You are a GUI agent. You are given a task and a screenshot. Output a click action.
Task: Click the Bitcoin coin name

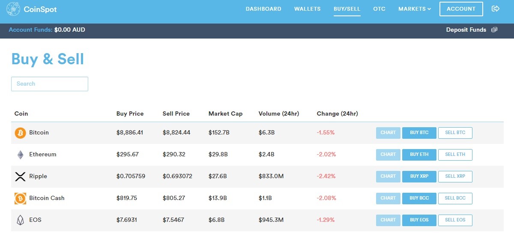click(x=39, y=133)
